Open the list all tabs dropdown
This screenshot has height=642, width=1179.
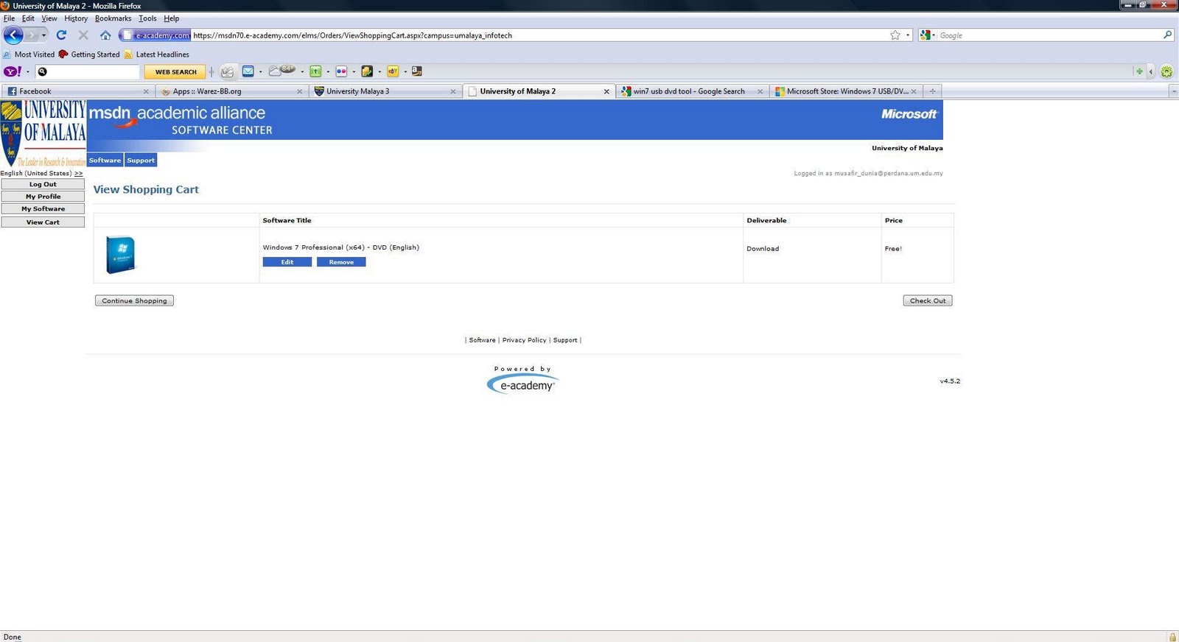(x=1173, y=91)
